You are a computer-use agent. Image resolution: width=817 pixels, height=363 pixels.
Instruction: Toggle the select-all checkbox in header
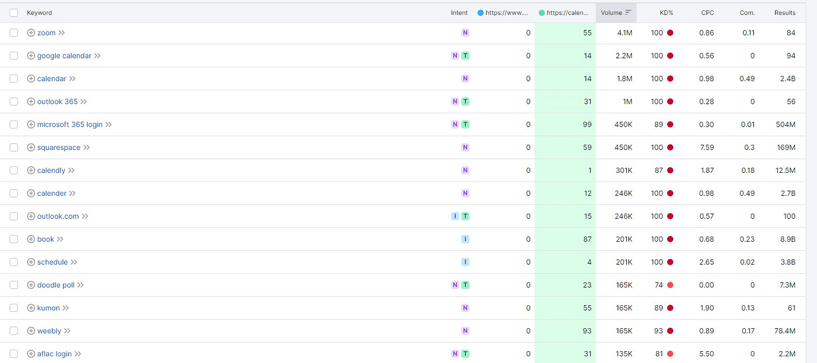14,13
